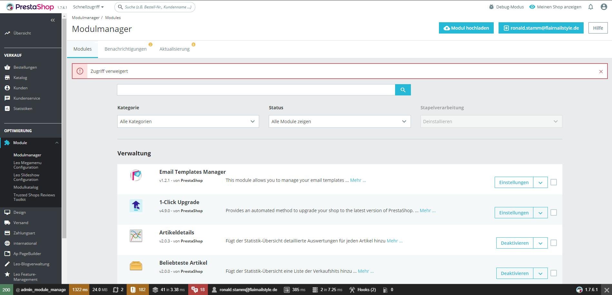Click the Beliebteste Artikel box icon
Screen dimensions: 612x295
(x=136, y=266)
